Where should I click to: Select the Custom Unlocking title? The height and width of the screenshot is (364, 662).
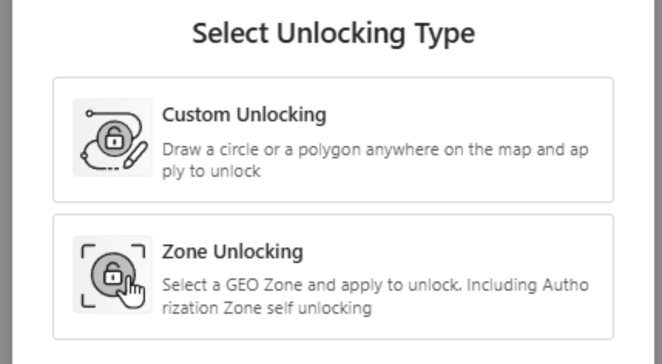pyautogui.click(x=244, y=115)
